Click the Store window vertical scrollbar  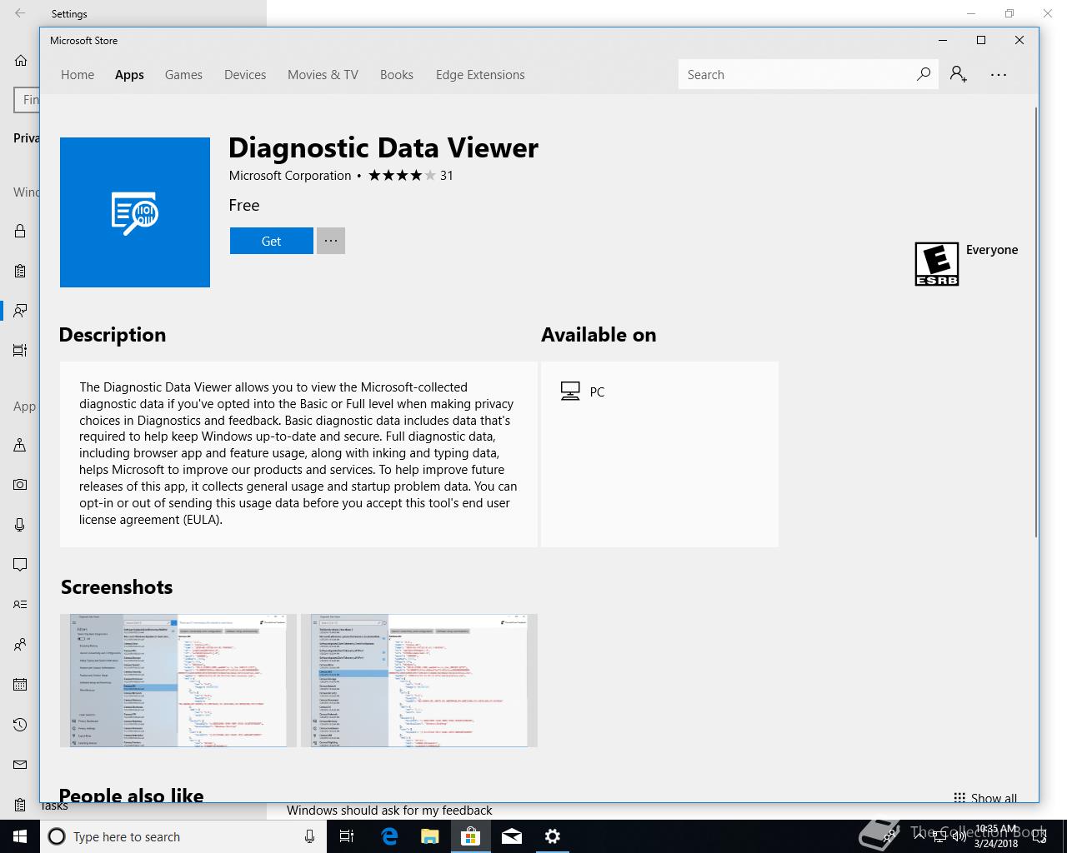pyautogui.click(x=1036, y=322)
